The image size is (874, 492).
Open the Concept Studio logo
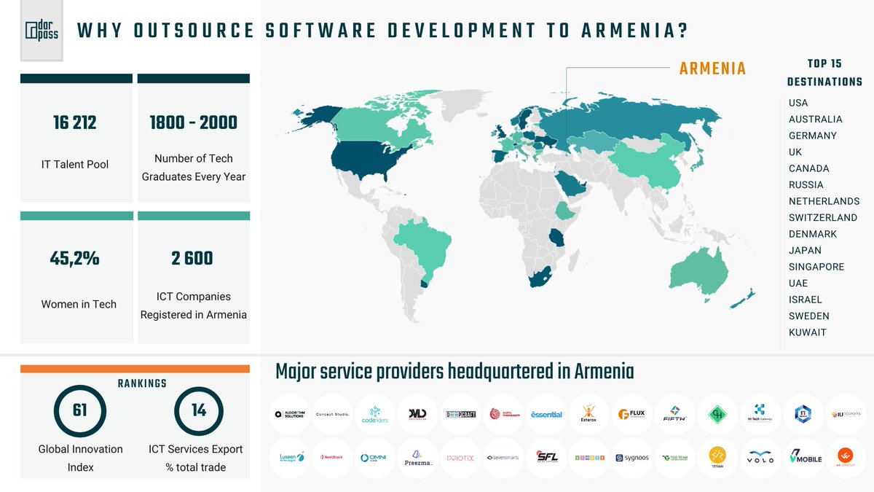[333, 414]
